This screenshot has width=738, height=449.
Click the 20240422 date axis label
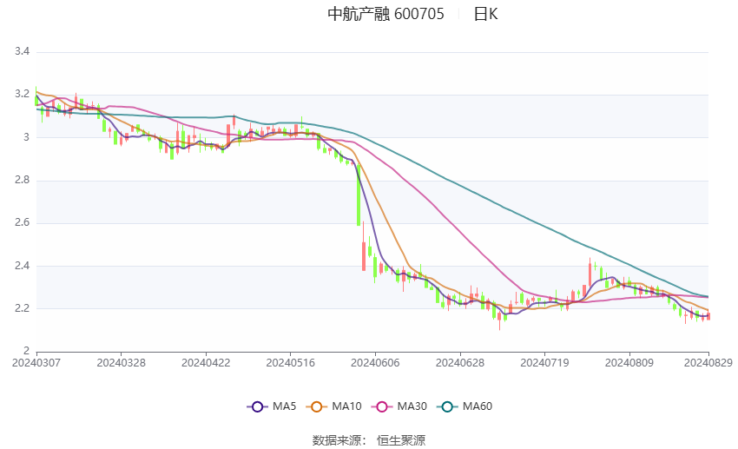coord(206,363)
